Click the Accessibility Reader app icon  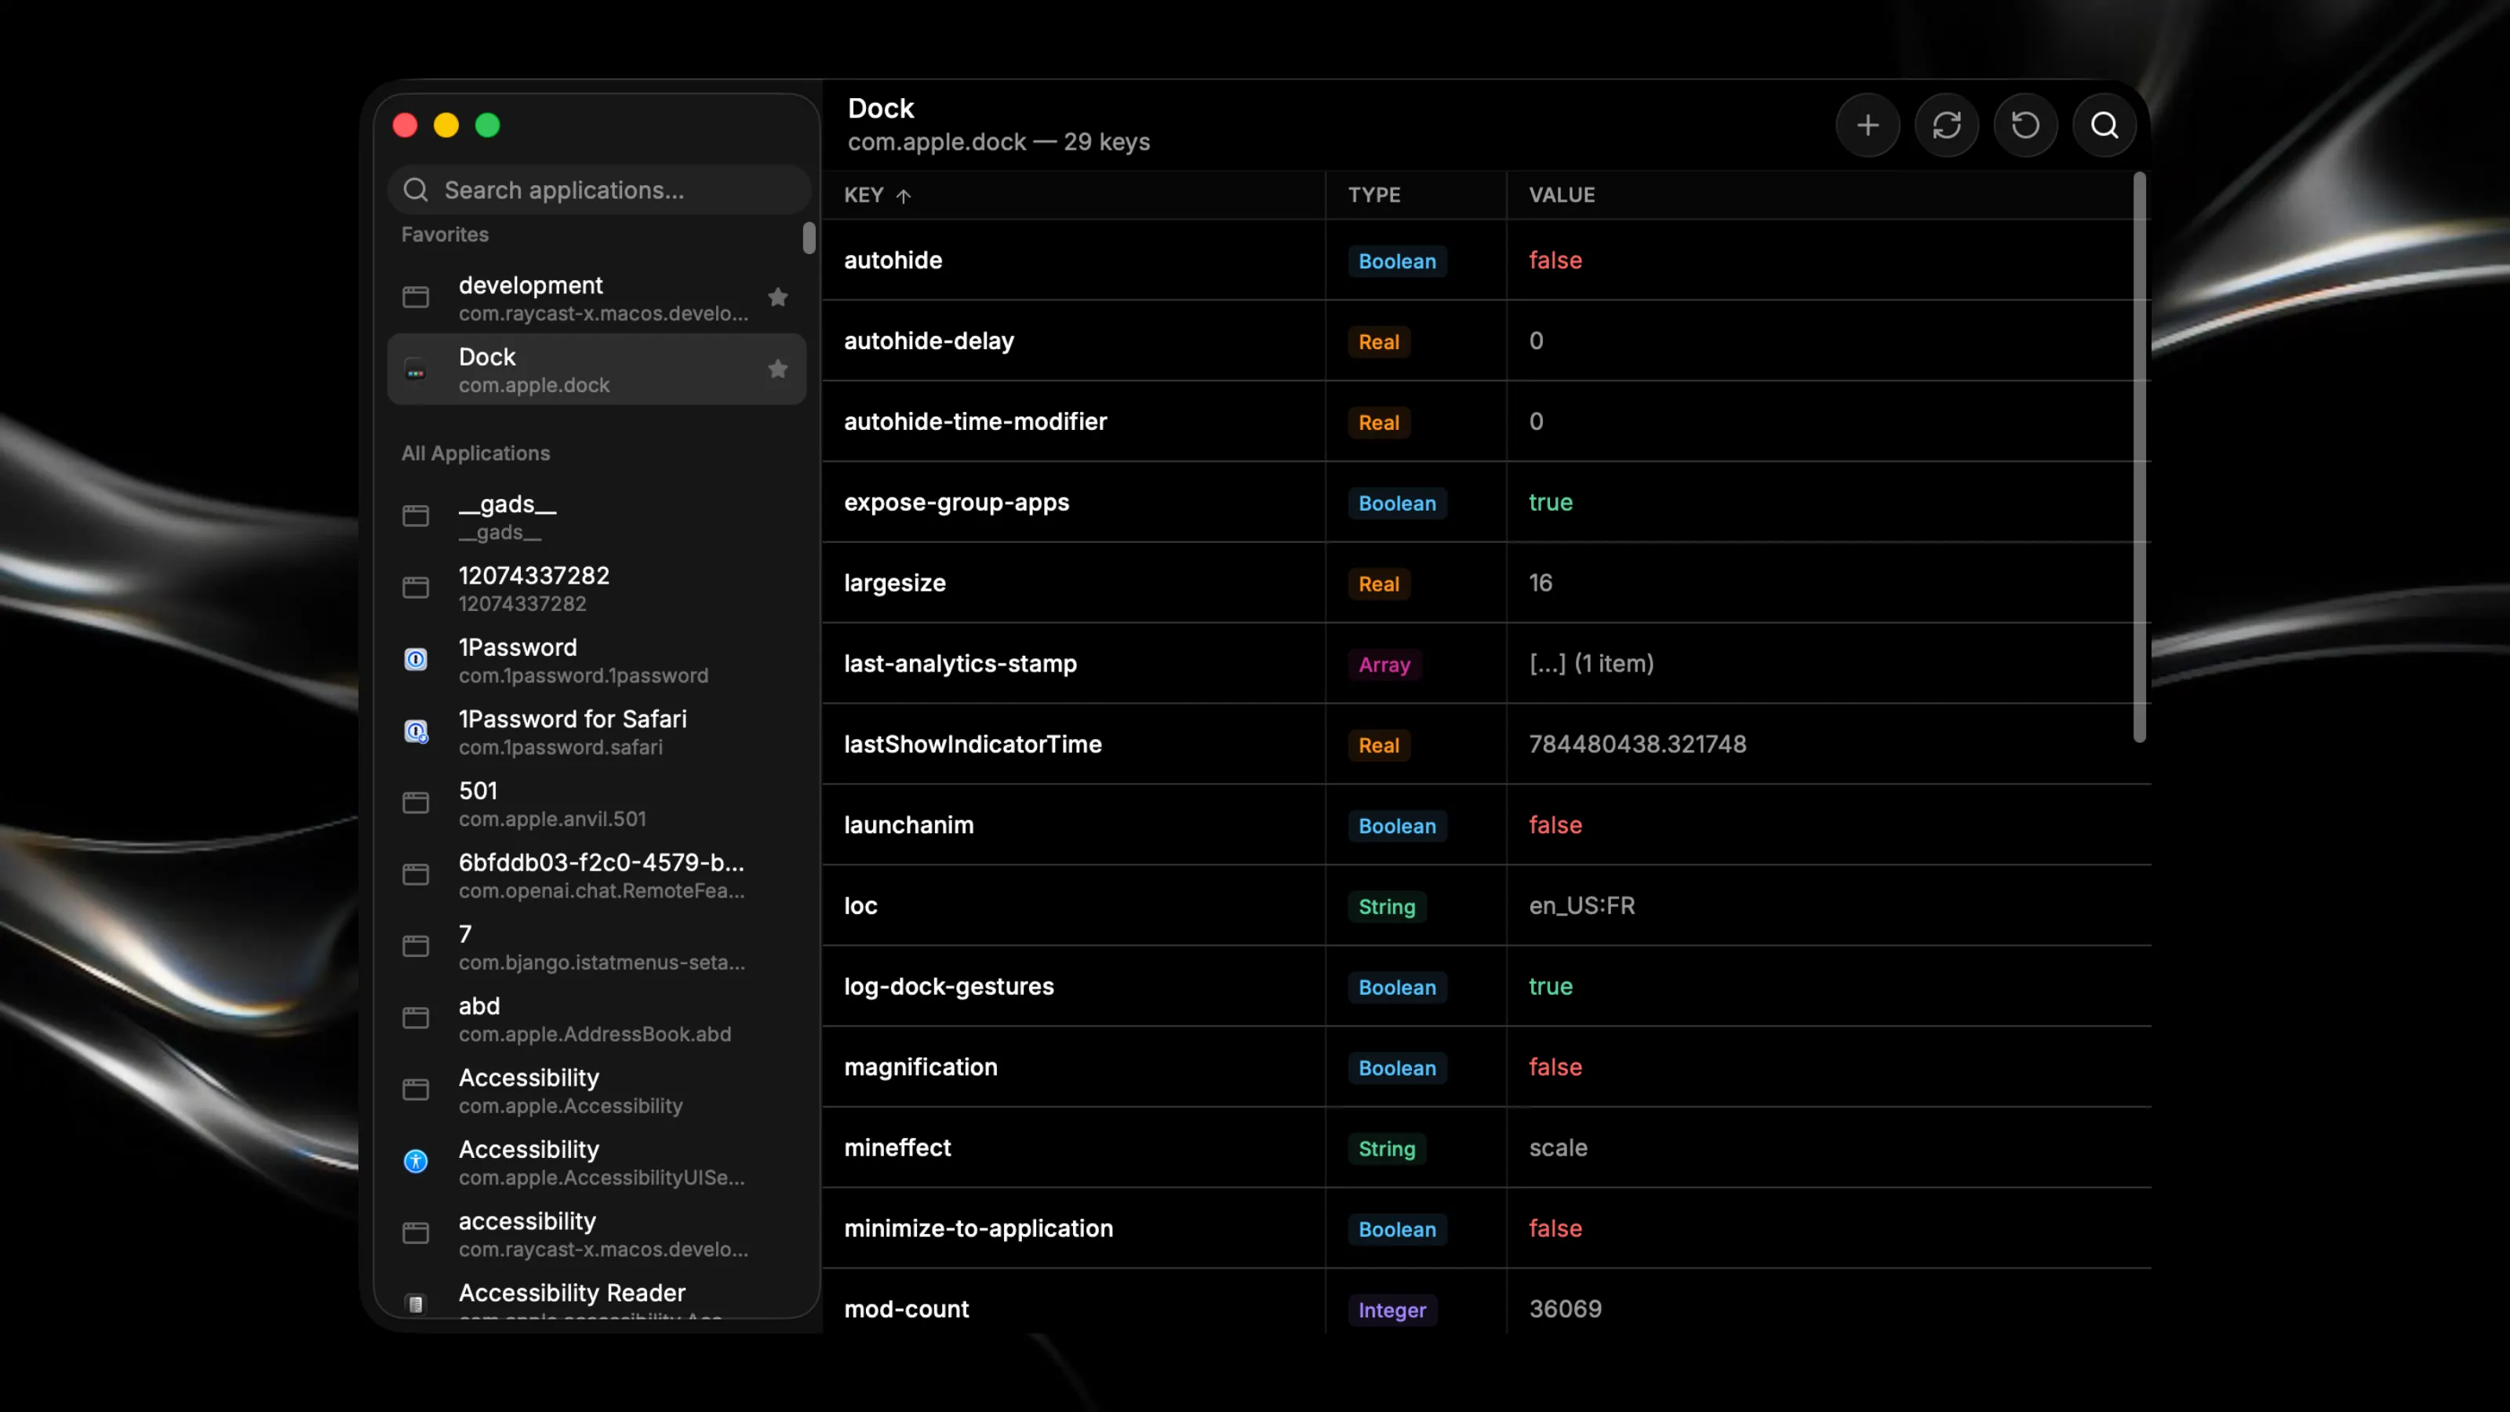pyautogui.click(x=416, y=1304)
